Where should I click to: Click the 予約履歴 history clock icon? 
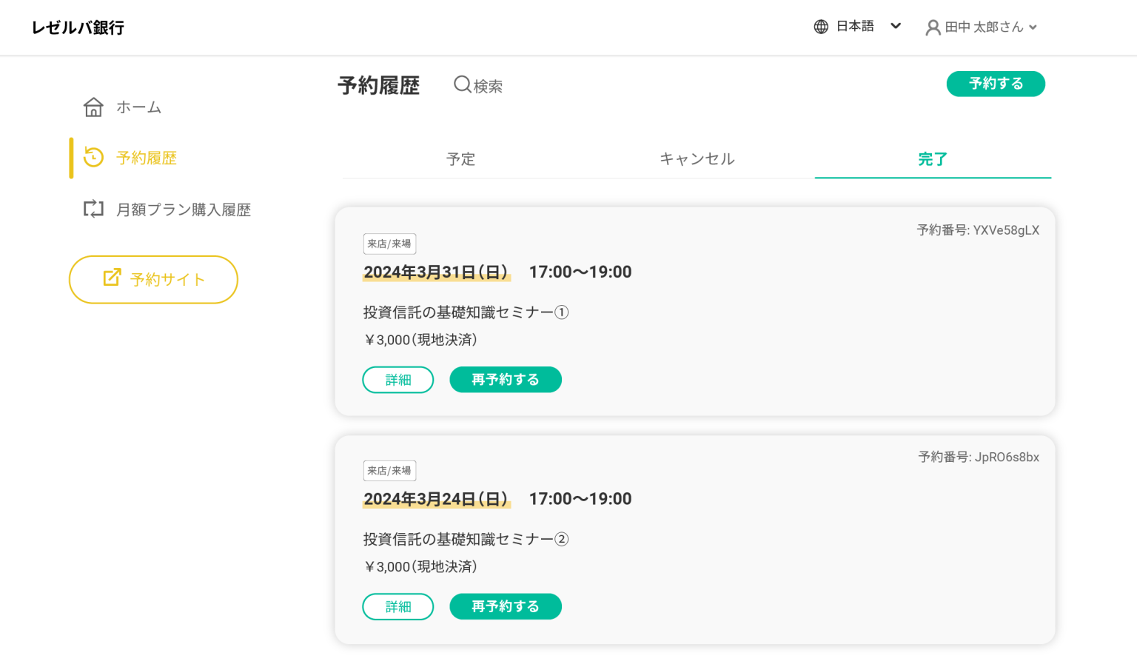(x=93, y=157)
